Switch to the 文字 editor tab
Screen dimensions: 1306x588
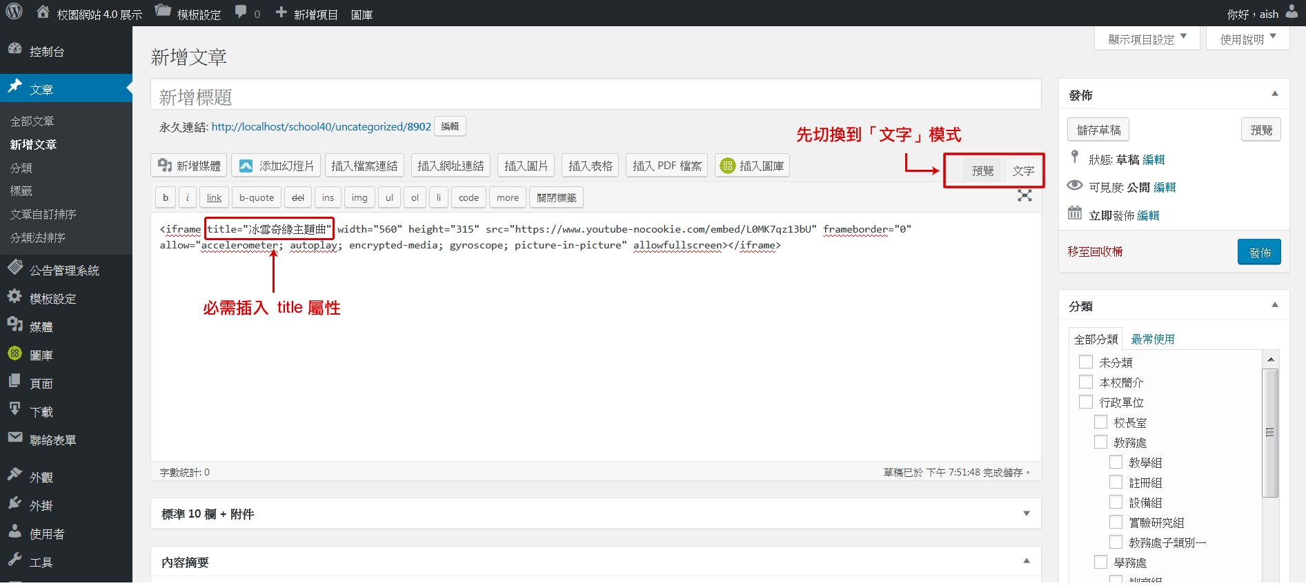click(1023, 170)
